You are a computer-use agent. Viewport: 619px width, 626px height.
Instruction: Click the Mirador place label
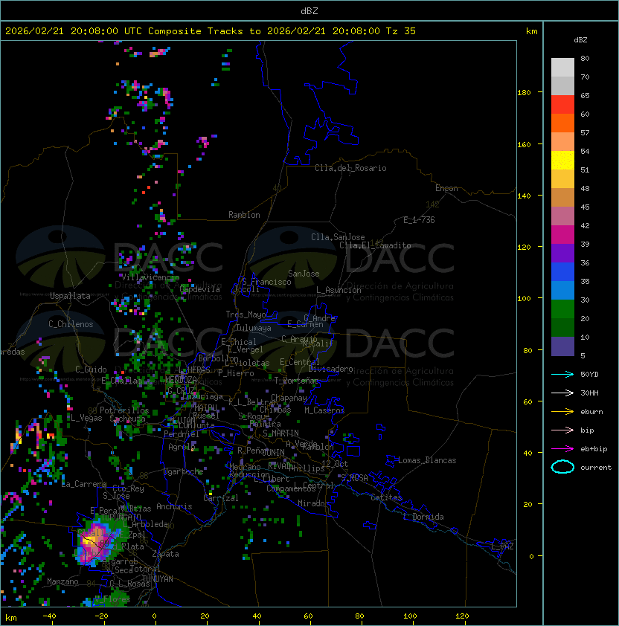click(314, 503)
